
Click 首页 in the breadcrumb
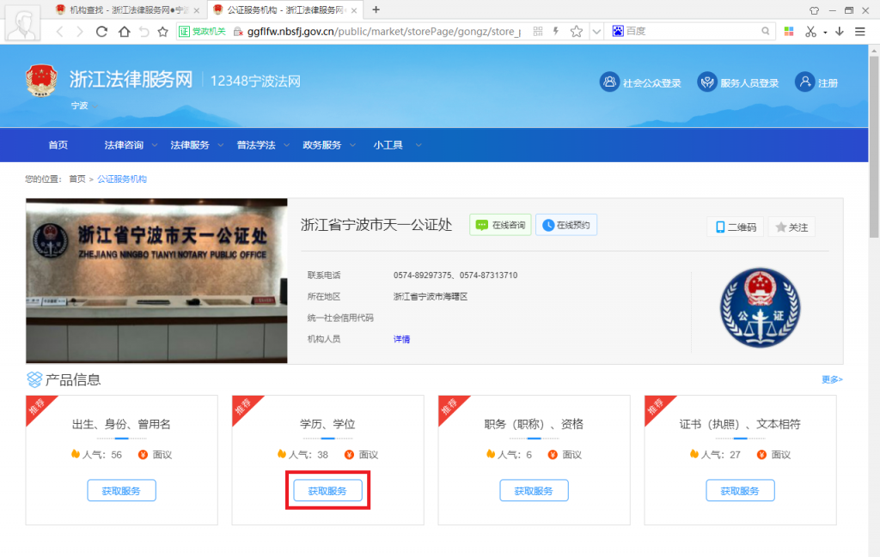pyautogui.click(x=76, y=179)
